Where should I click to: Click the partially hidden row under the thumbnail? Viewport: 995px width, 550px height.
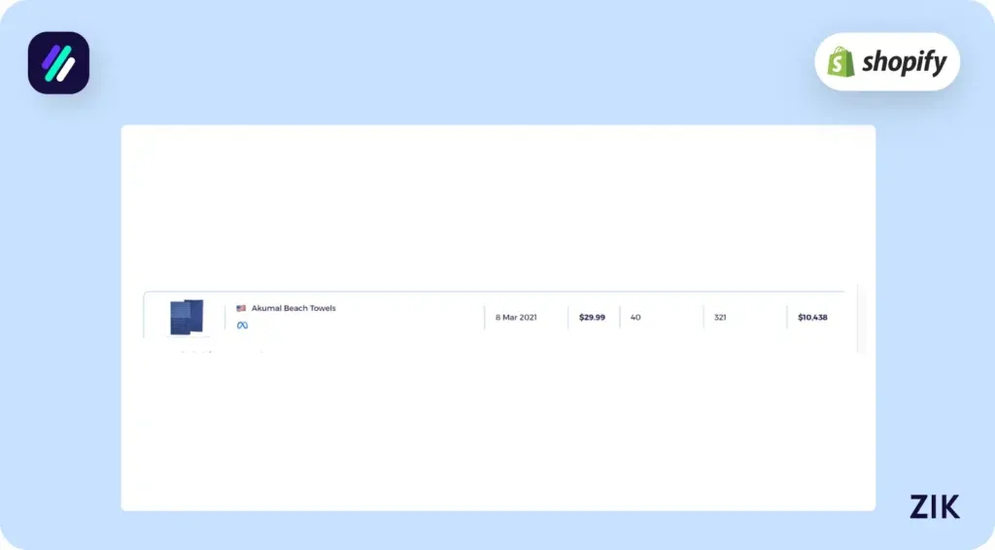[214, 350]
